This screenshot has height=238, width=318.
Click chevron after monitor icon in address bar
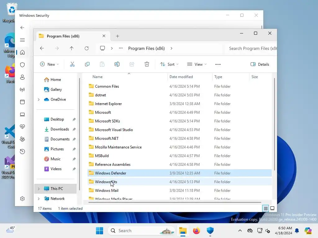click(x=112, y=48)
